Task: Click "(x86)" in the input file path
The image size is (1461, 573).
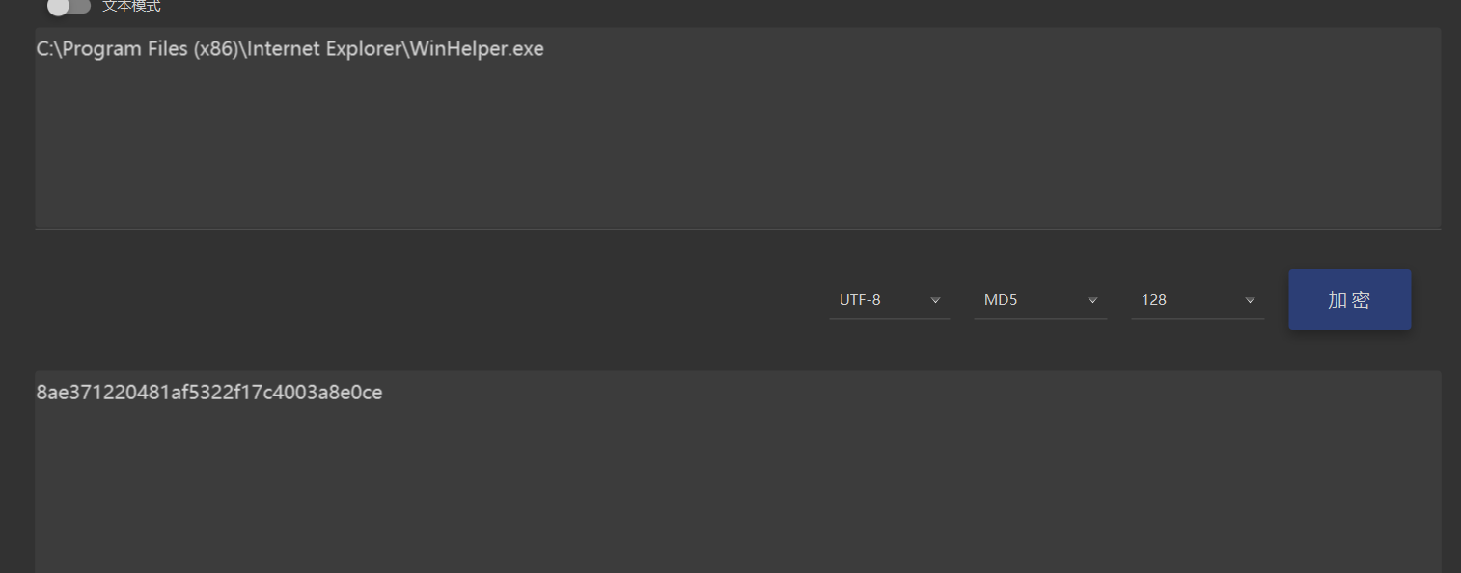Action: tap(218, 49)
